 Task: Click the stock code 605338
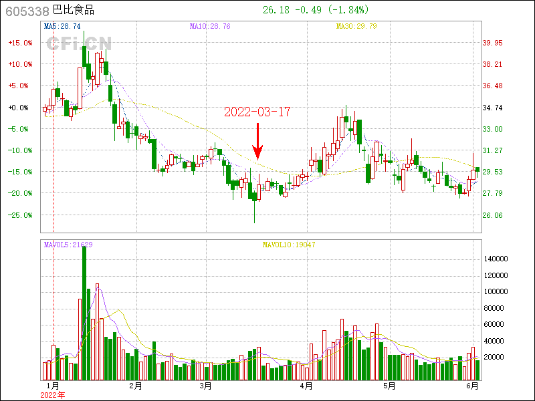[26, 11]
